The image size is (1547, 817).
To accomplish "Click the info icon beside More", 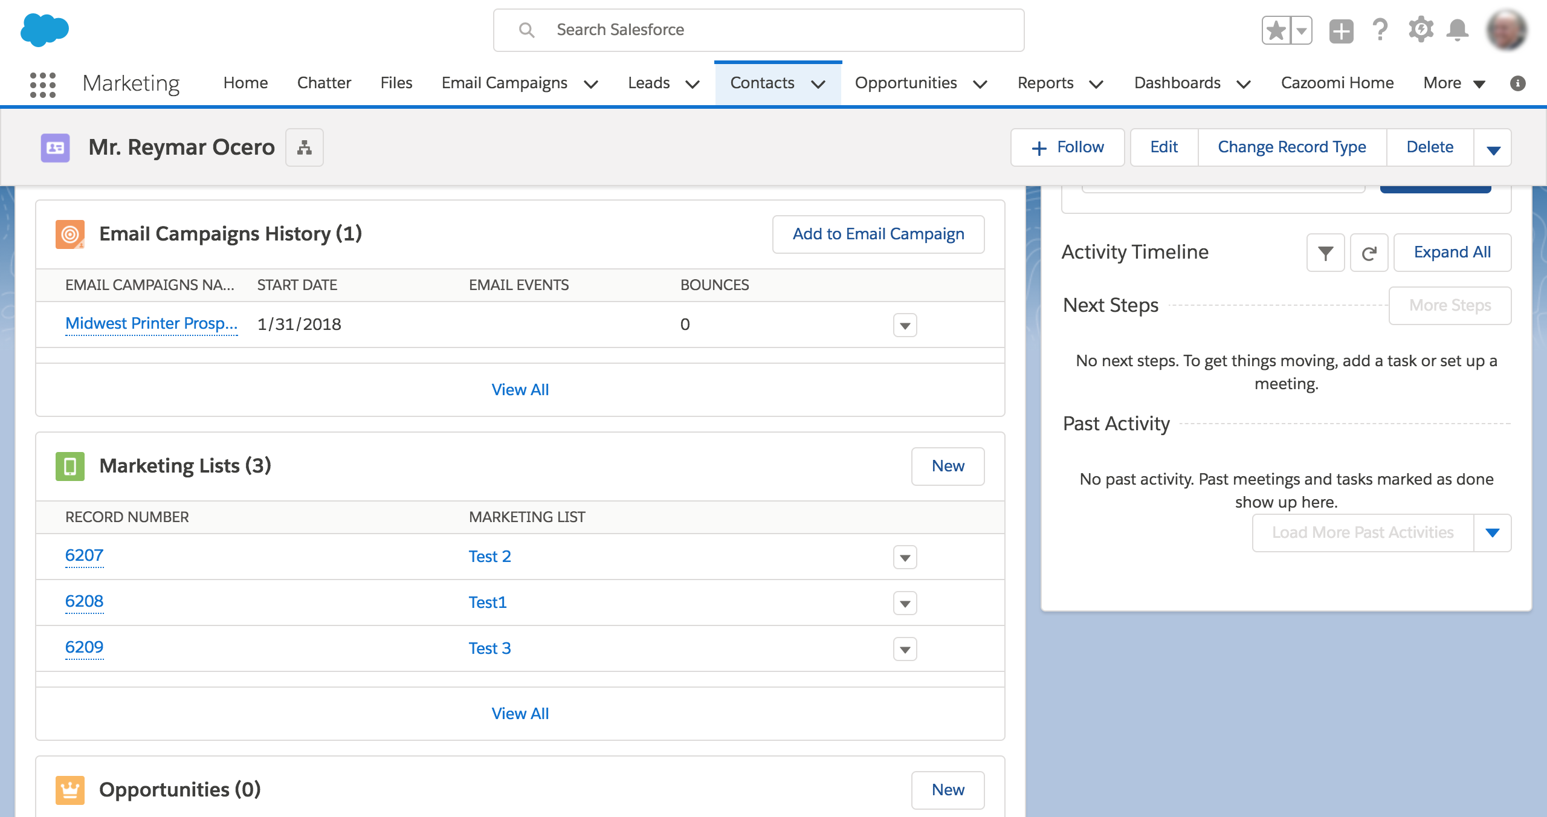I will pyautogui.click(x=1517, y=83).
